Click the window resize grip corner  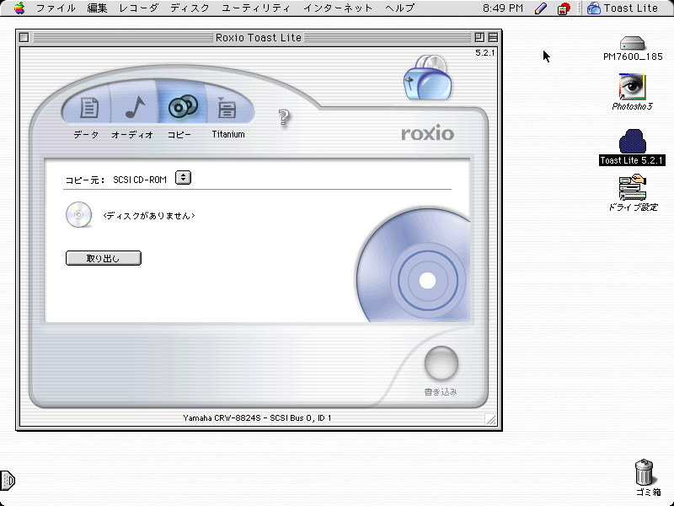pyautogui.click(x=490, y=419)
